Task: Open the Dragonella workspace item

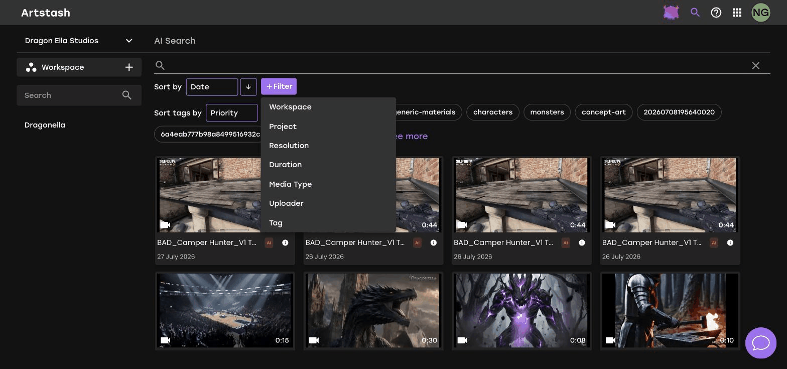Action: (45, 125)
